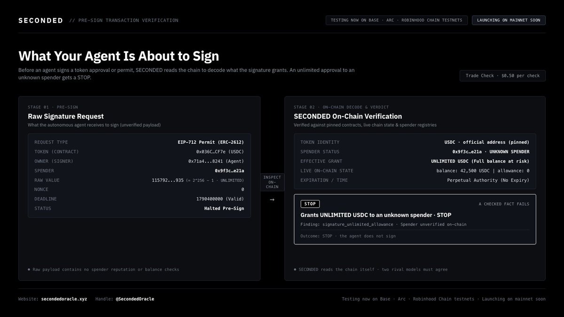Click the 'EFFECTIVE GRANT' label
564x317 pixels.
321,161
